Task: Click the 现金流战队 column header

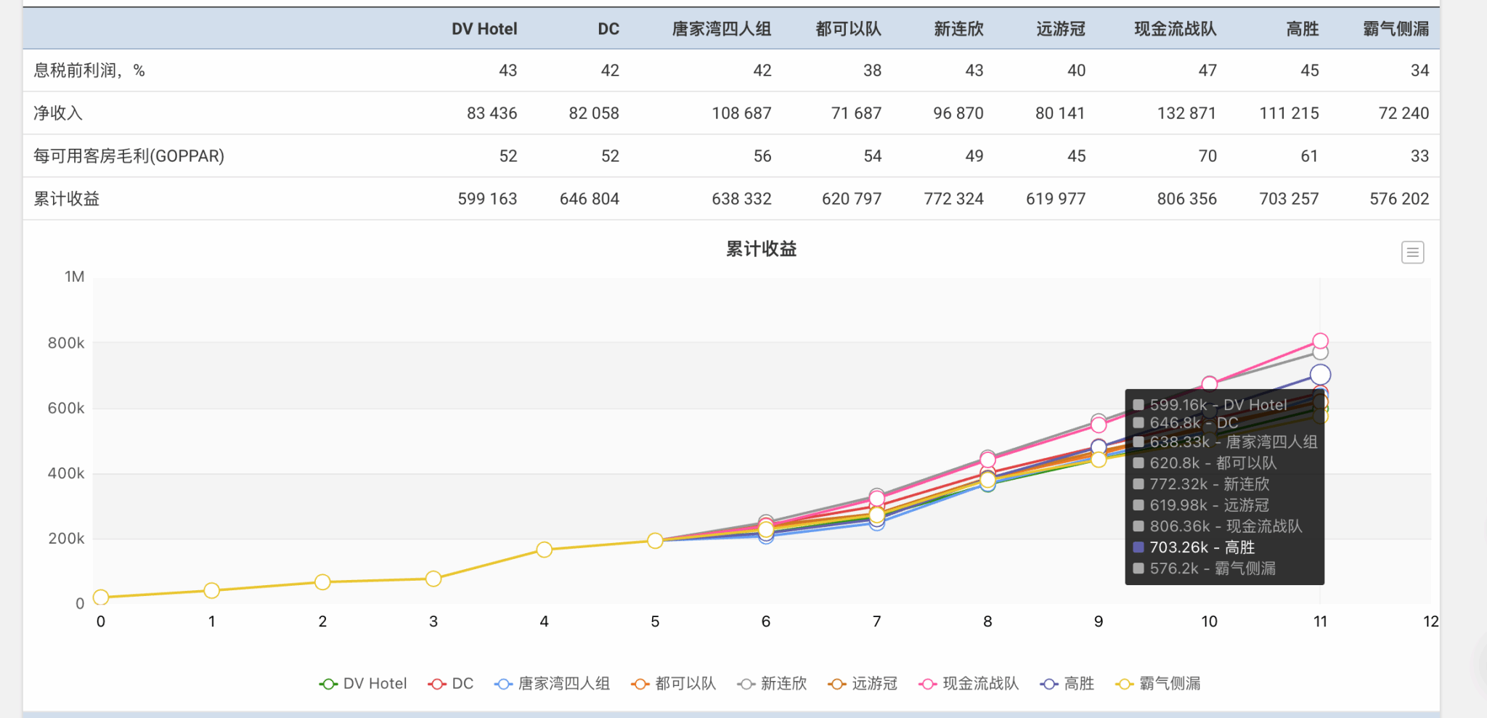Action: click(1175, 29)
